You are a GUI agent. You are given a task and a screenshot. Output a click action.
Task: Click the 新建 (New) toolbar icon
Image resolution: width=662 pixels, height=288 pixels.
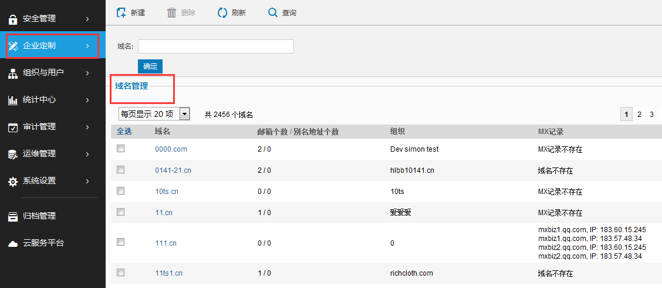click(x=121, y=12)
